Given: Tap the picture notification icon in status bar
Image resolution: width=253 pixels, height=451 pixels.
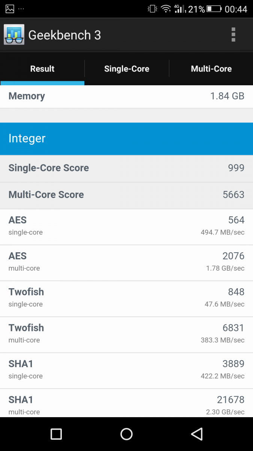Looking at the screenshot, I should click(x=10, y=9).
